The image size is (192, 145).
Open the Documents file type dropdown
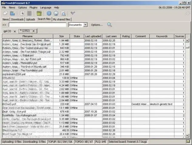[x=85, y=25]
